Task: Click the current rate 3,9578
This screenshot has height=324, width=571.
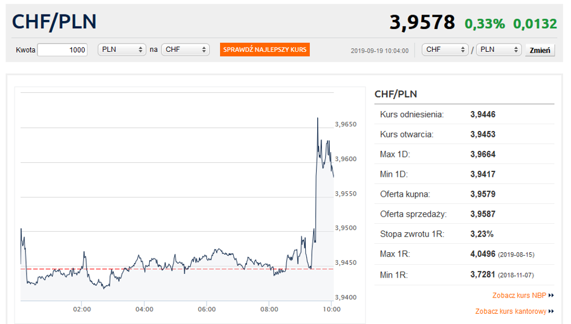Action: (x=422, y=22)
